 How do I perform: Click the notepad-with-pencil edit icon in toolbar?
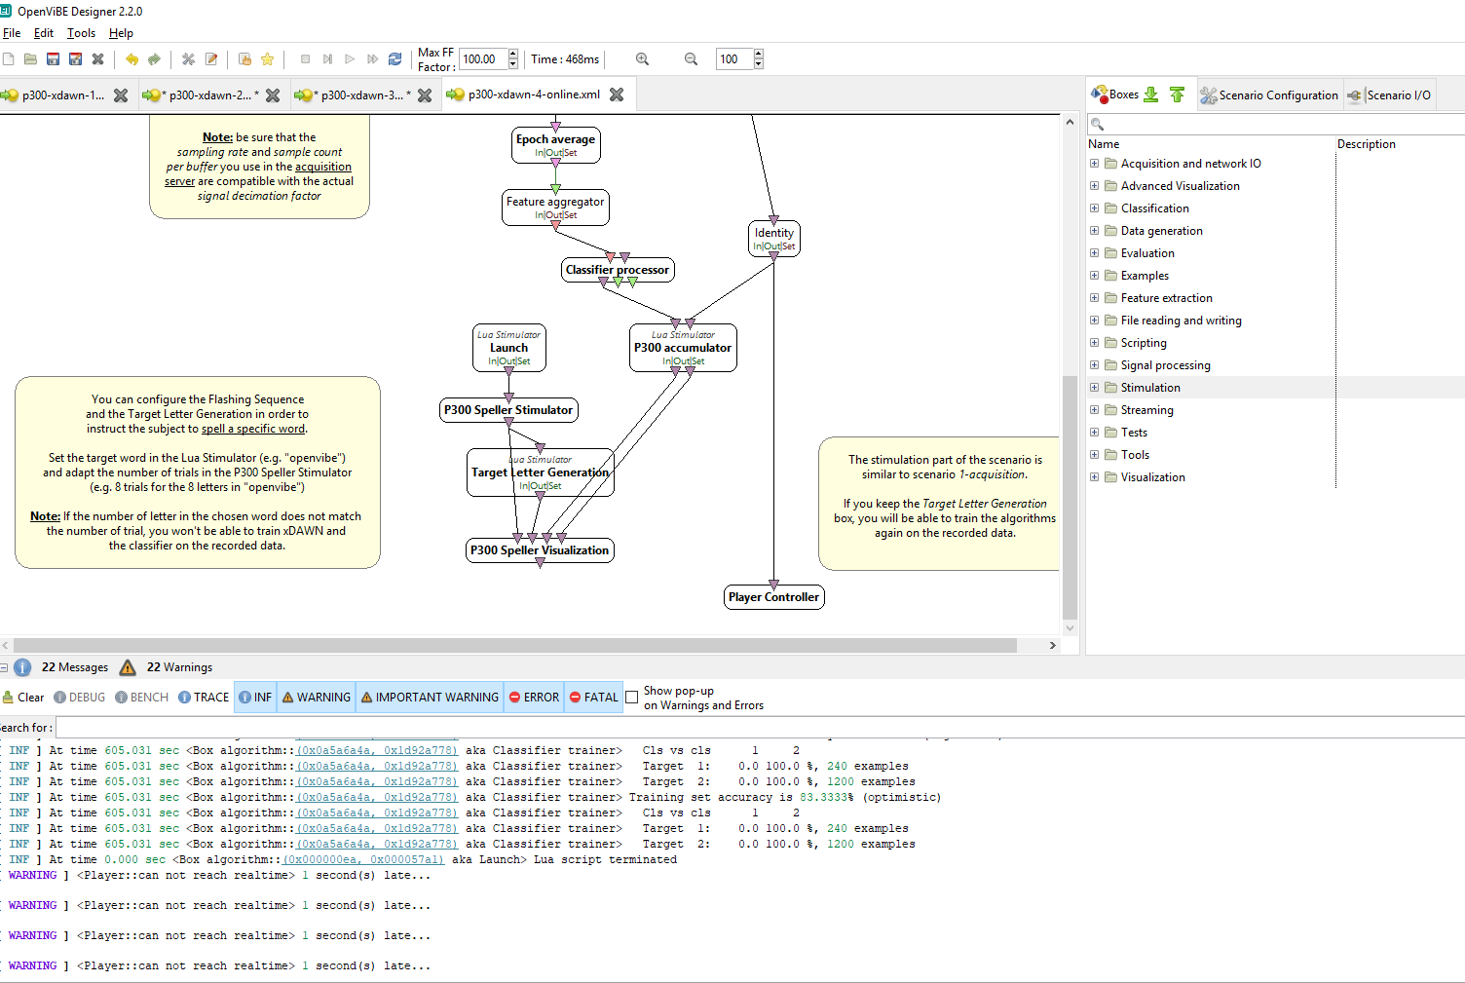point(211,59)
